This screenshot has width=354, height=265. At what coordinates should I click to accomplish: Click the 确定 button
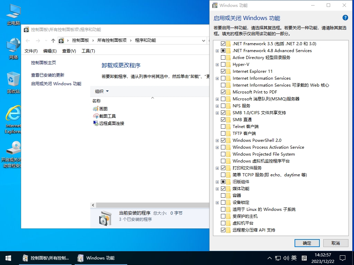[x=307, y=243]
